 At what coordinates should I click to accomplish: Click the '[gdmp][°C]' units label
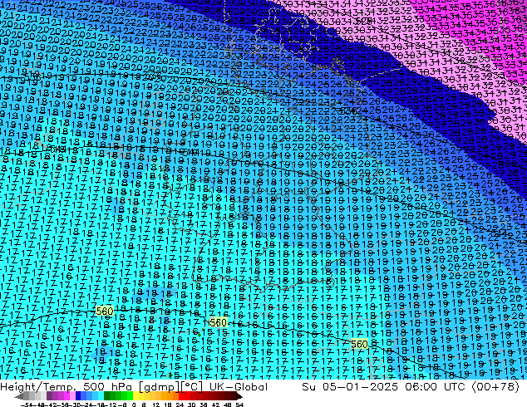click(x=171, y=387)
